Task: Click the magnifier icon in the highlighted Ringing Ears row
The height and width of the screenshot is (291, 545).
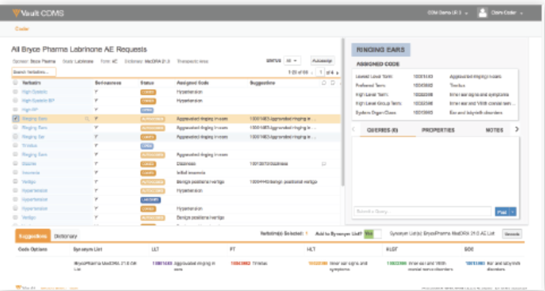Action: [87, 119]
